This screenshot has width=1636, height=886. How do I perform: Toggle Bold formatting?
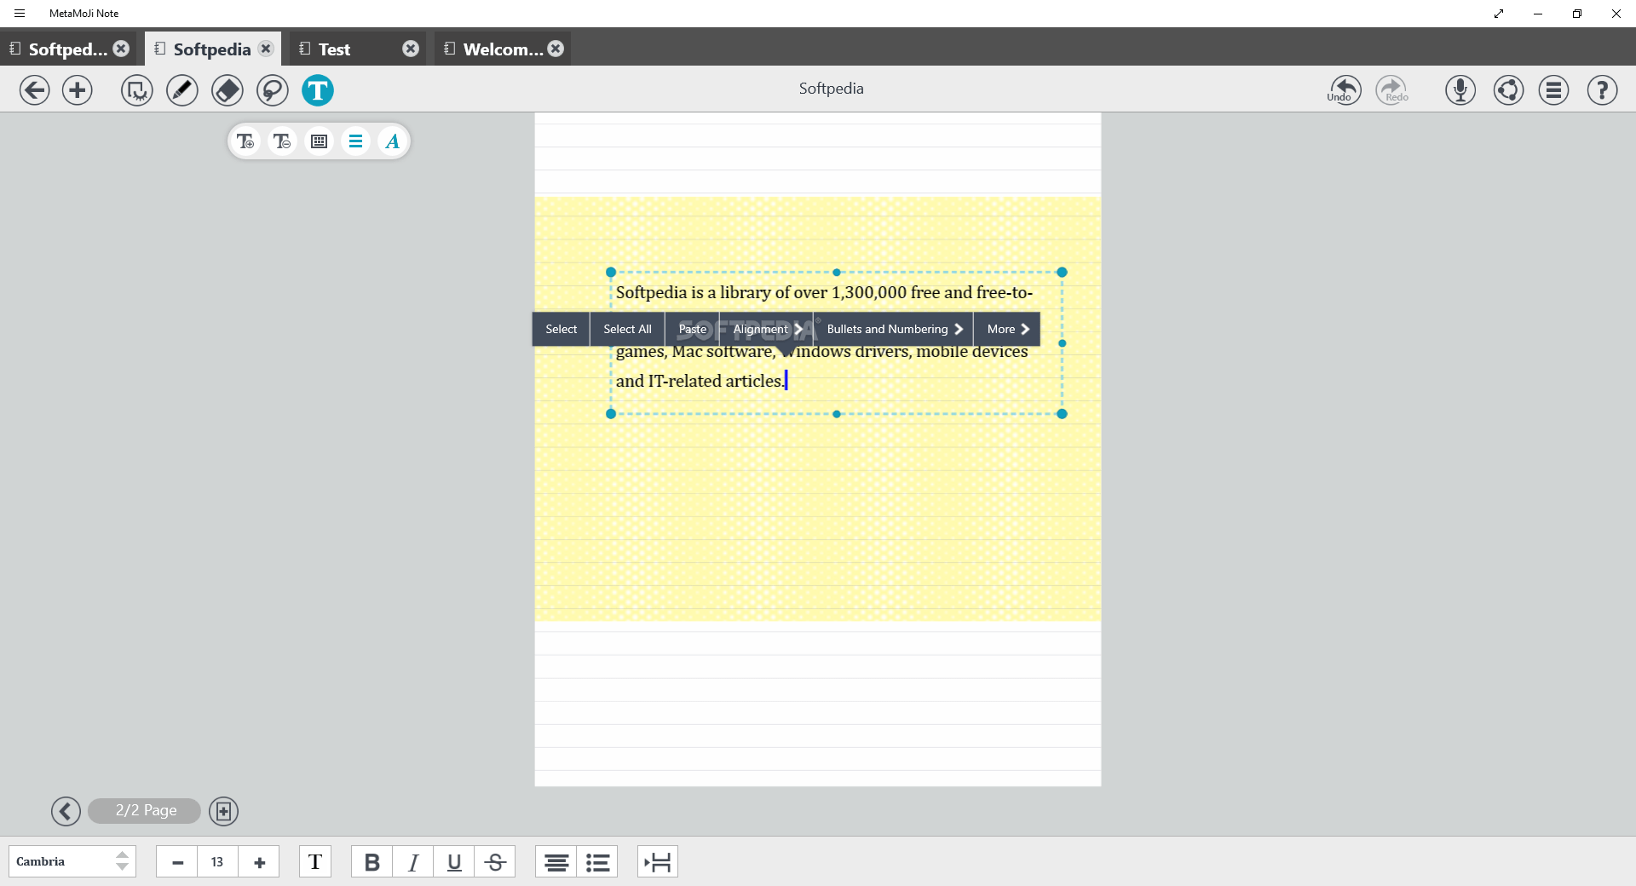click(x=372, y=862)
